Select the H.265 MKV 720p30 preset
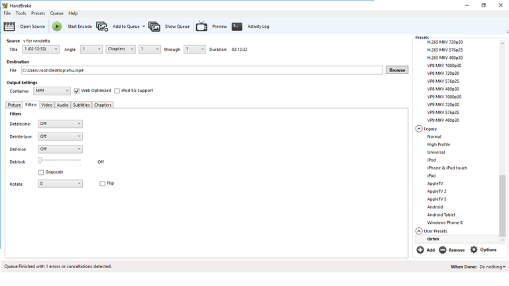The height and width of the screenshot is (286, 509). pyautogui.click(x=445, y=42)
